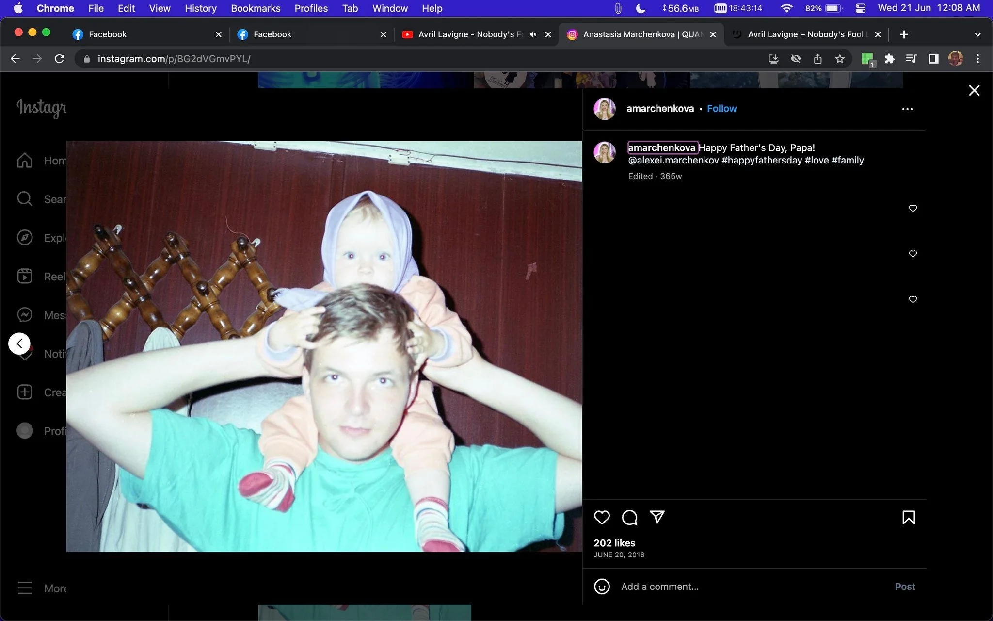Open @alexei.marchenkov mention link
993x621 pixels.
point(673,160)
